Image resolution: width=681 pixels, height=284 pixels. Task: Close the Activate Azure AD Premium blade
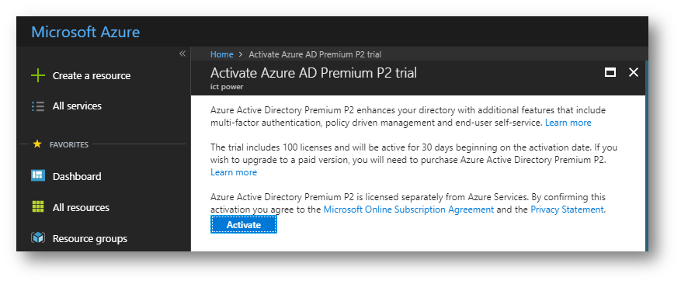pyautogui.click(x=634, y=72)
